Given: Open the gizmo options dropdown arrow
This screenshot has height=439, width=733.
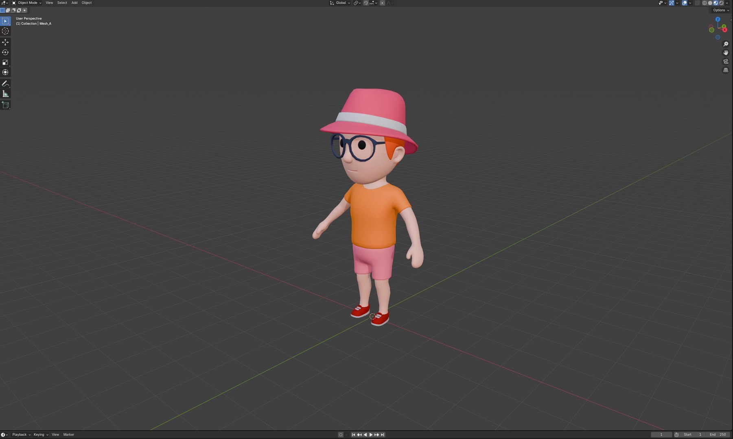Looking at the screenshot, I should tap(677, 3).
